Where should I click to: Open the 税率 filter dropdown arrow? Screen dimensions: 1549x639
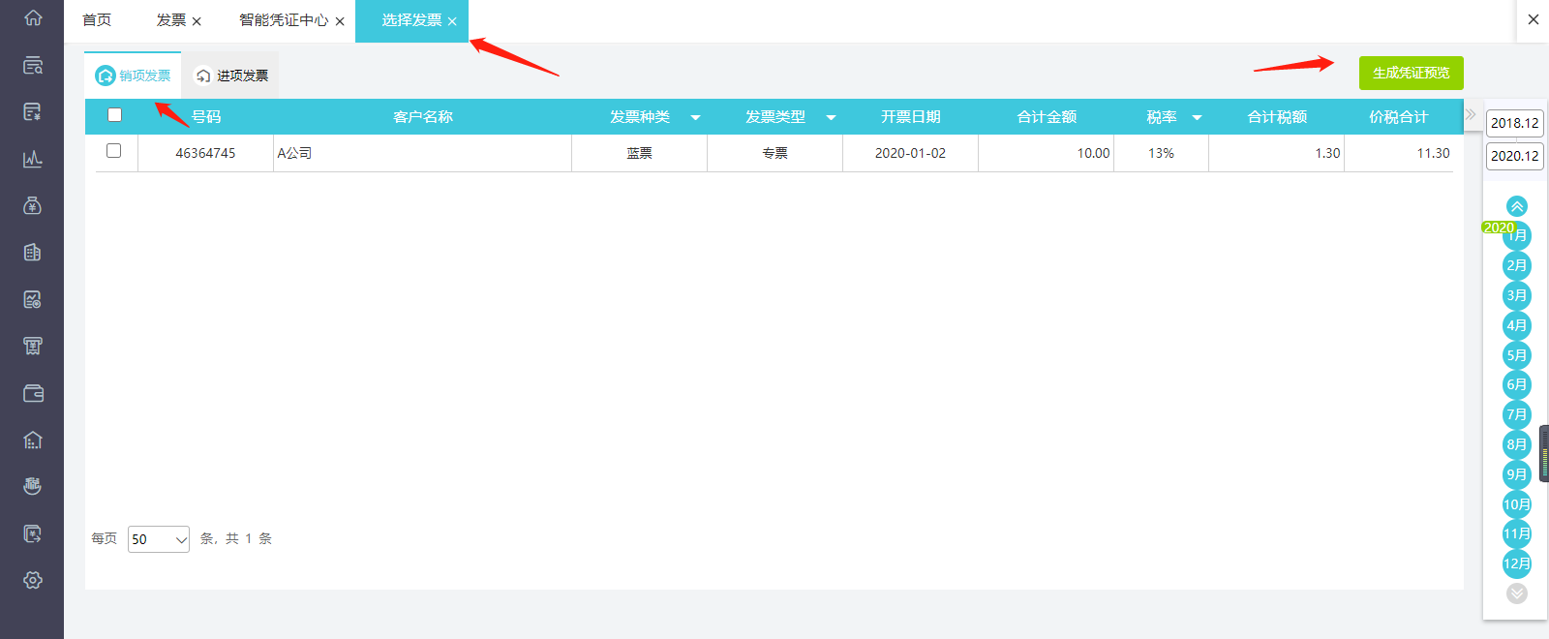pos(1197,118)
